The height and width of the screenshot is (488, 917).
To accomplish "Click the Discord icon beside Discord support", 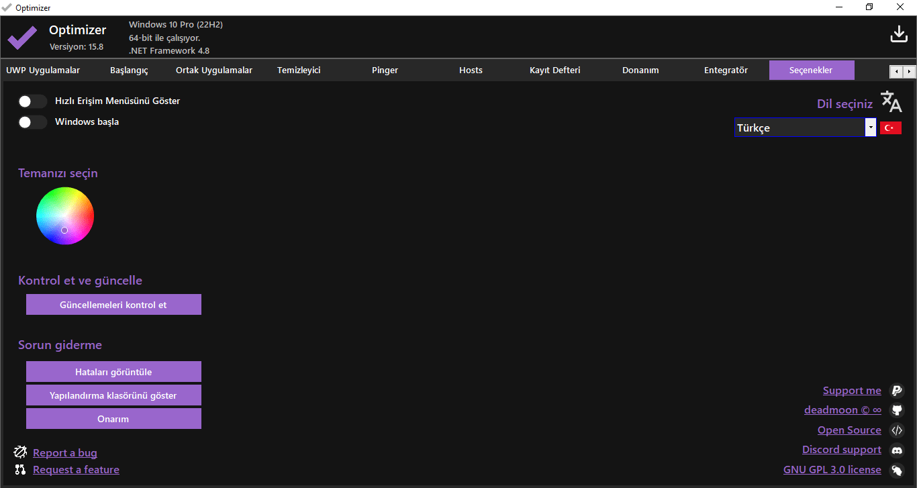I will (x=896, y=450).
